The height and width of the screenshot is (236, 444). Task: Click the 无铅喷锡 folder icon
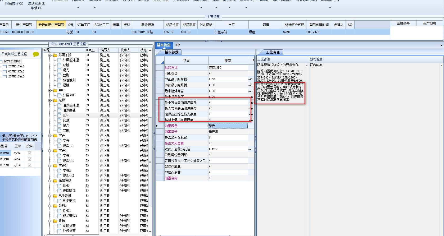click(55, 181)
